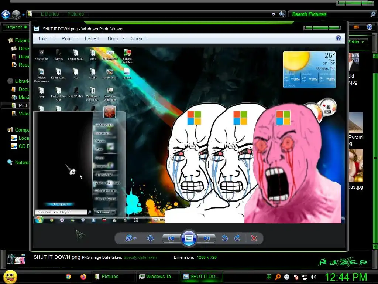Delete the picture with red X
Image resolution: width=378 pixels, height=284 pixels.
tap(254, 239)
